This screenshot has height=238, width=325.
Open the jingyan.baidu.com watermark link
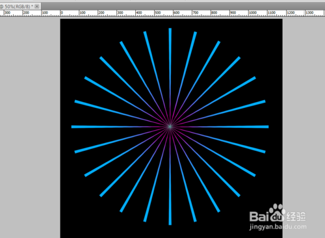click(x=278, y=227)
